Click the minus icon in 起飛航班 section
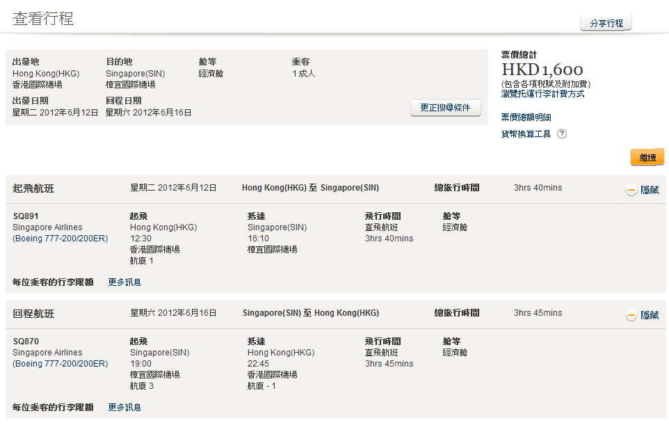 click(x=631, y=191)
